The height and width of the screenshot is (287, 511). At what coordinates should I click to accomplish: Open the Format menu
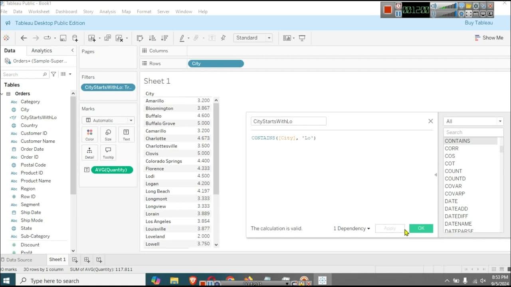[144, 12]
